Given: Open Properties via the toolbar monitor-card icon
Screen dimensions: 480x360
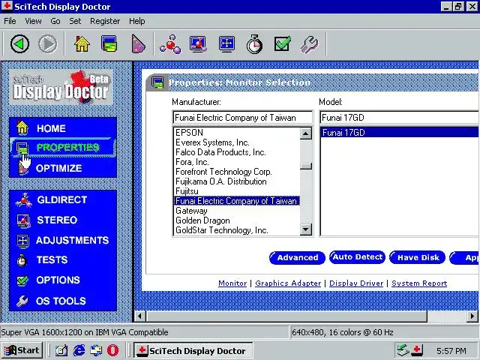Looking at the screenshot, I should (109, 44).
